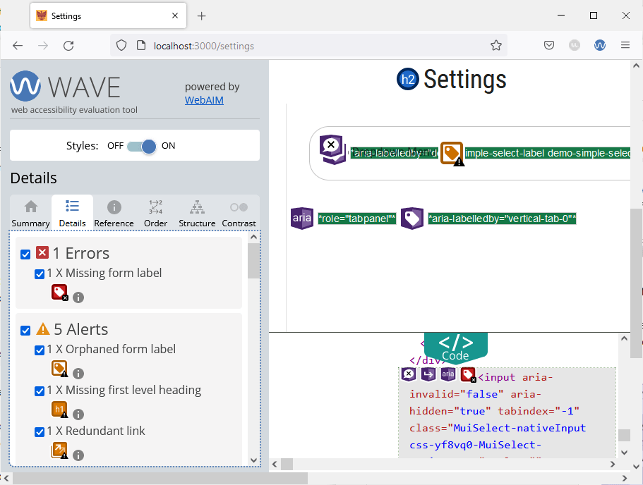This screenshot has height=485, width=643.
Task: Click the h2 heading icon beside Settings
Action: point(408,79)
